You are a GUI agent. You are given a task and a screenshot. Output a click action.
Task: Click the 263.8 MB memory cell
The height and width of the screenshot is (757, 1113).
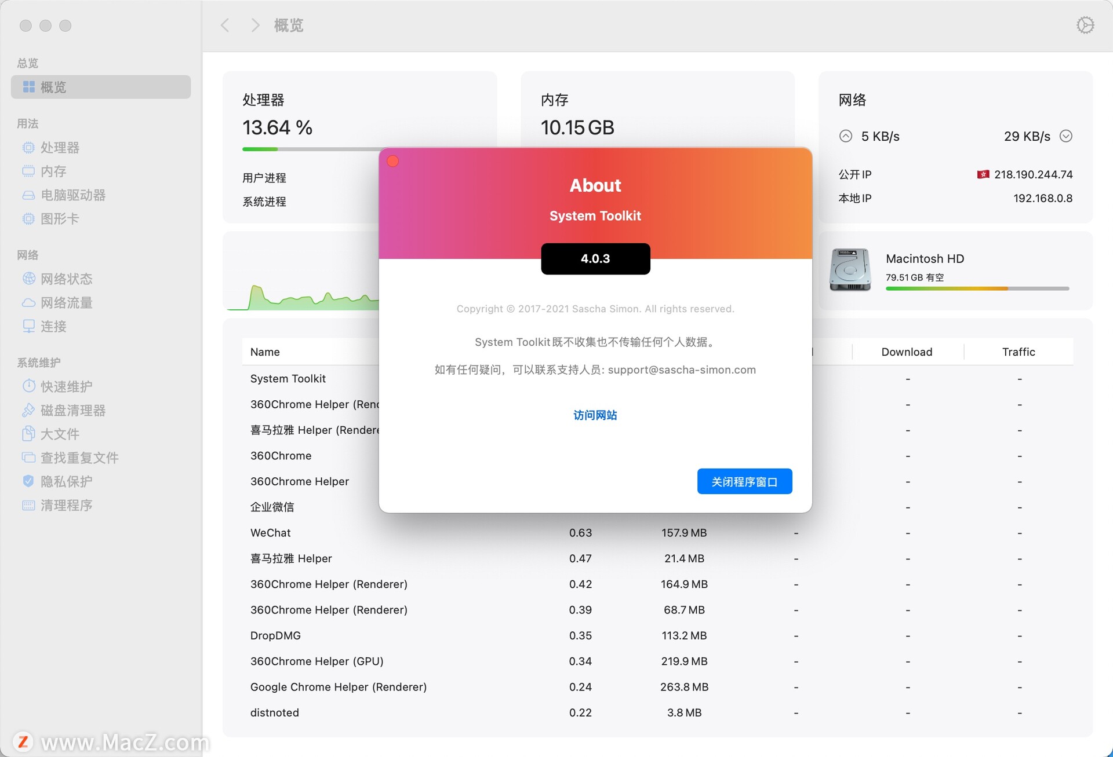684,687
